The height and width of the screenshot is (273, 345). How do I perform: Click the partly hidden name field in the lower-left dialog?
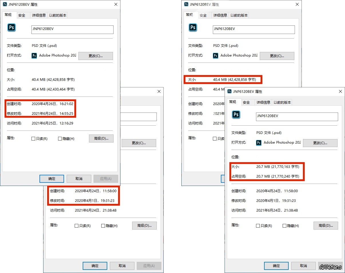pos(138,117)
